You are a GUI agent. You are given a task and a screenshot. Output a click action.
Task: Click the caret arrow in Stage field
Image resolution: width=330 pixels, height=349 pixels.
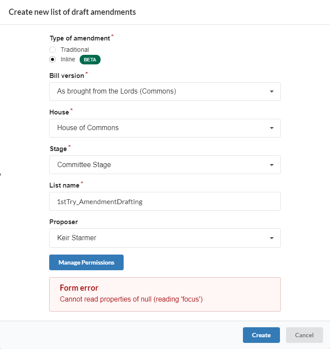[271, 165]
